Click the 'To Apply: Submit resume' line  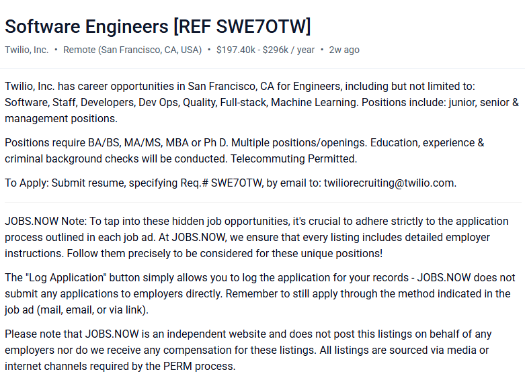[231, 183]
